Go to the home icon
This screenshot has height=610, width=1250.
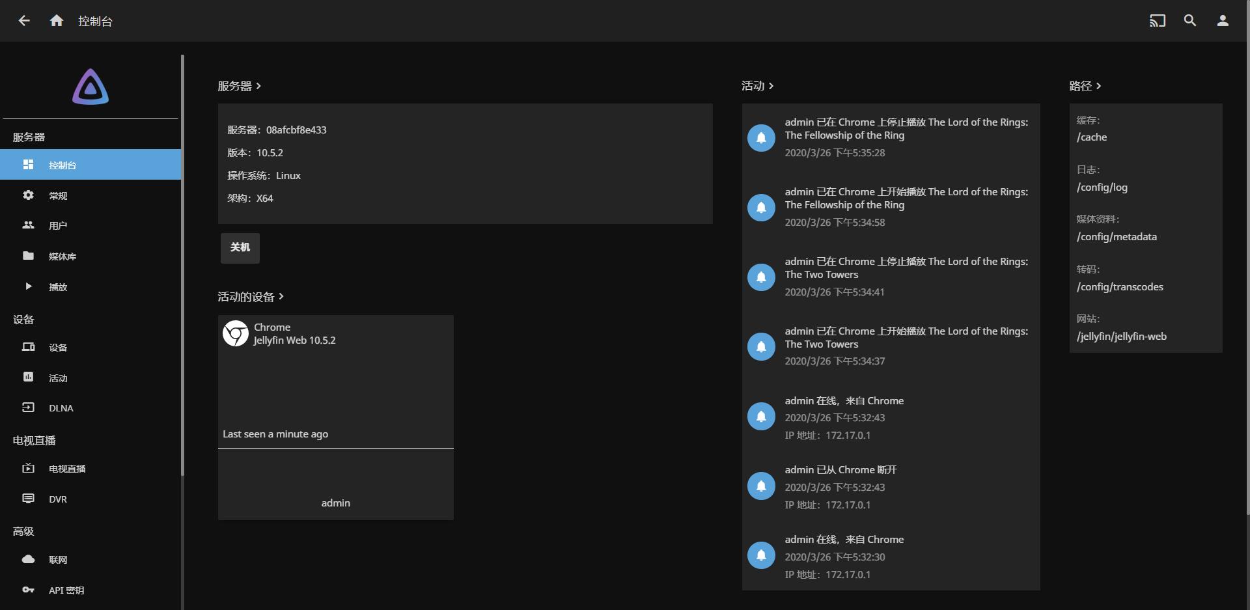coord(57,21)
